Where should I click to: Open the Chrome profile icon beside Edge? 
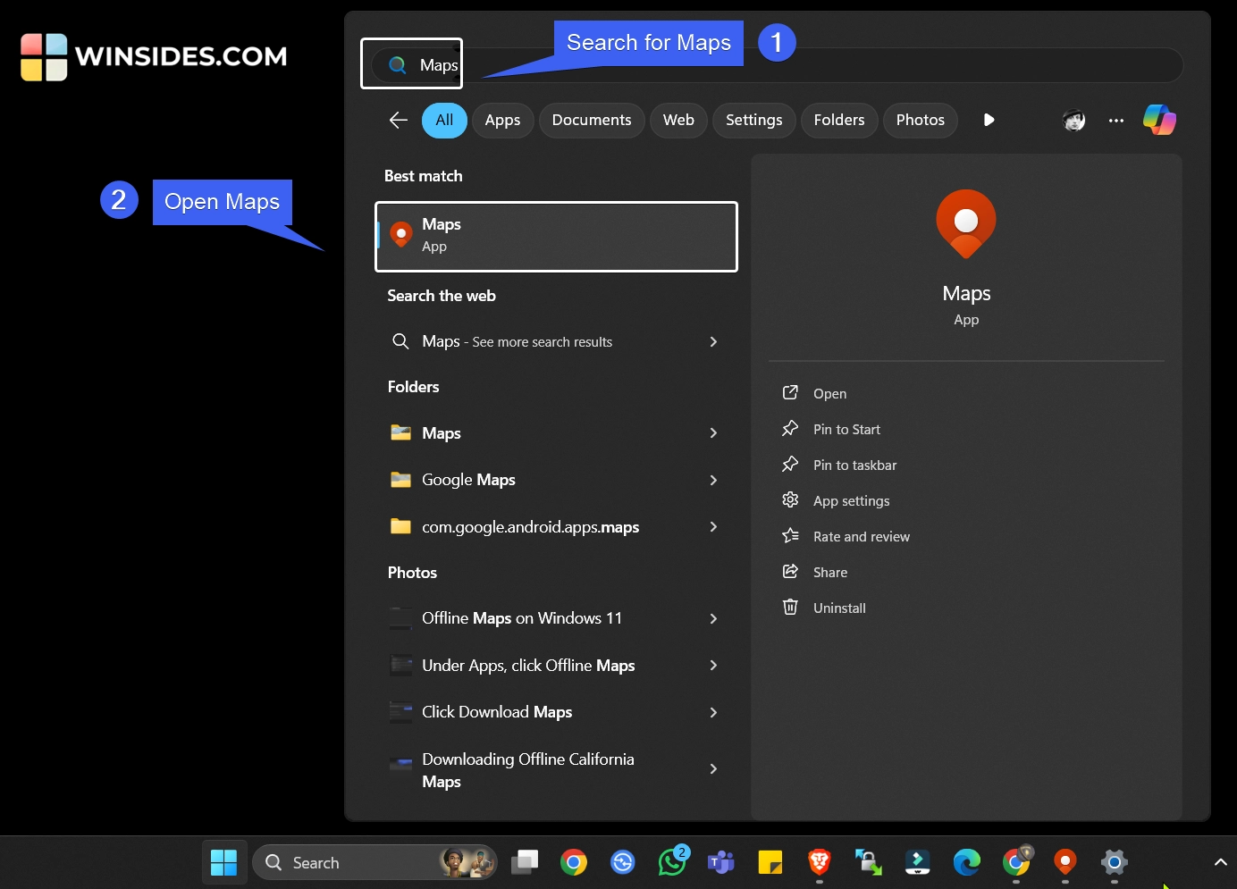pyautogui.click(x=1016, y=861)
